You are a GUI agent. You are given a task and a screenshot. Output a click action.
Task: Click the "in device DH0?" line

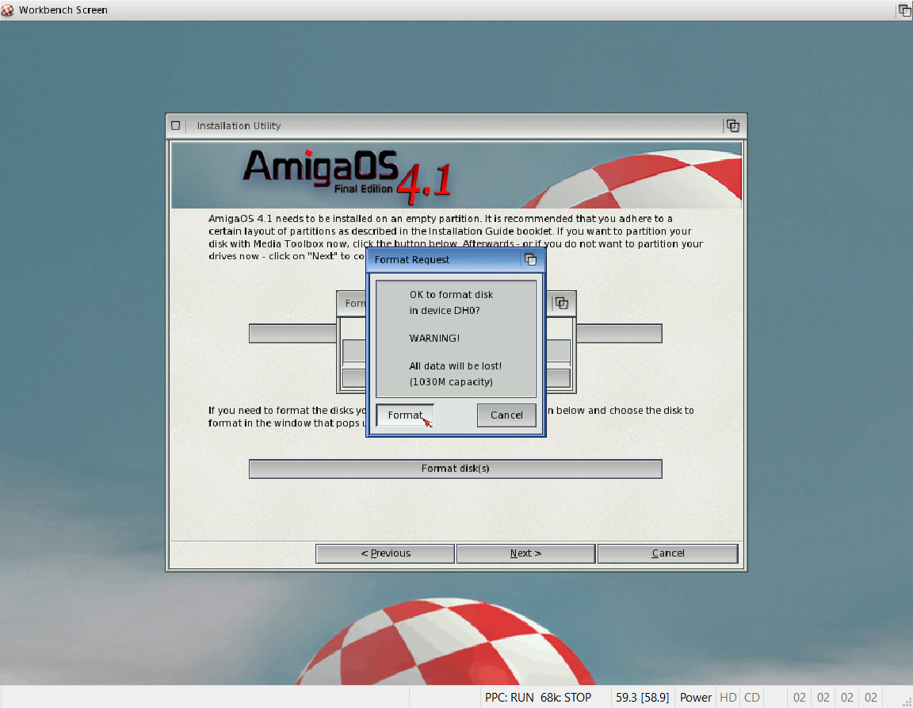coord(445,311)
